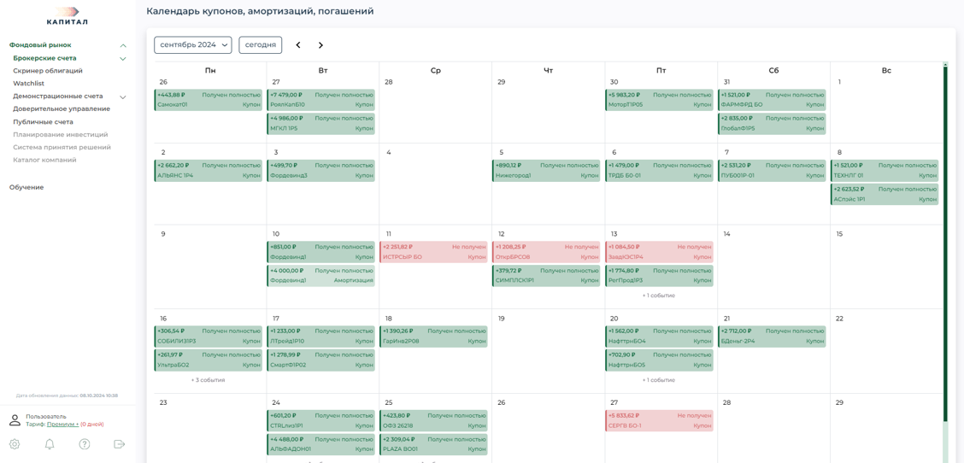Click the Пользователь label
Screen dimensions: 964x463
[x=46, y=416]
